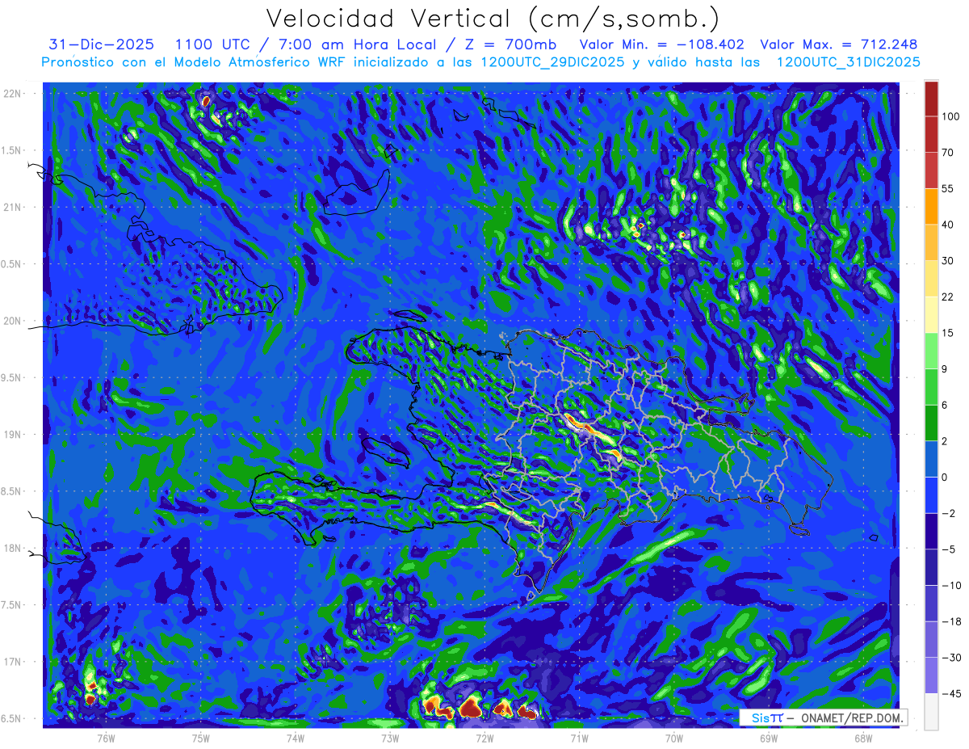The width and height of the screenshot is (969, 749).
Task: Click dark red swatch above 100 on scale
Action: tap(931, 99)
